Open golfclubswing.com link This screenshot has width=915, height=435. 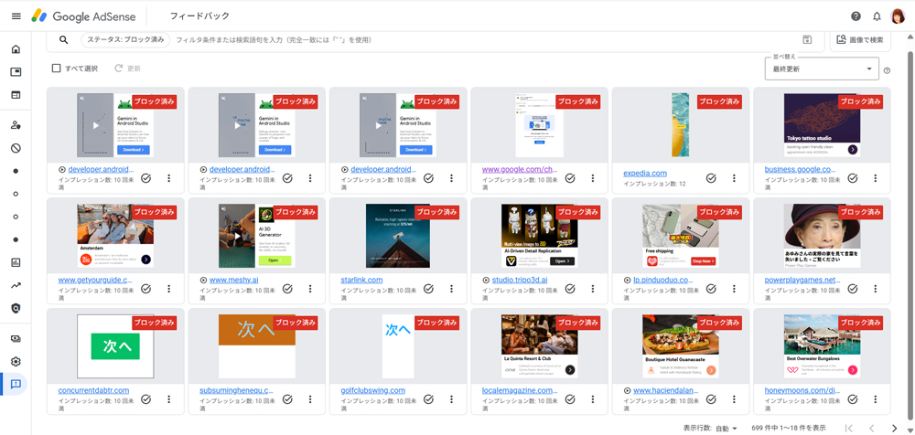coord(373,391)
